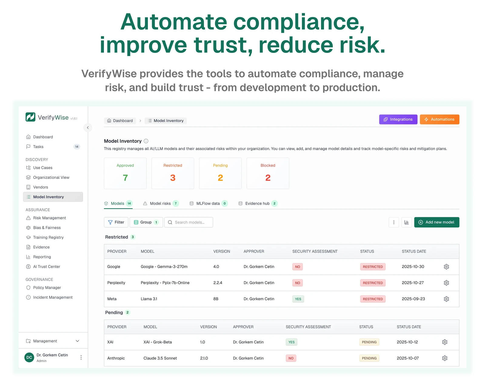Open settings gear for Perplexity Pplx-7b-Online row
This screenshot has height=391, width=485.
pyautogui.click(x=446, y=283)
